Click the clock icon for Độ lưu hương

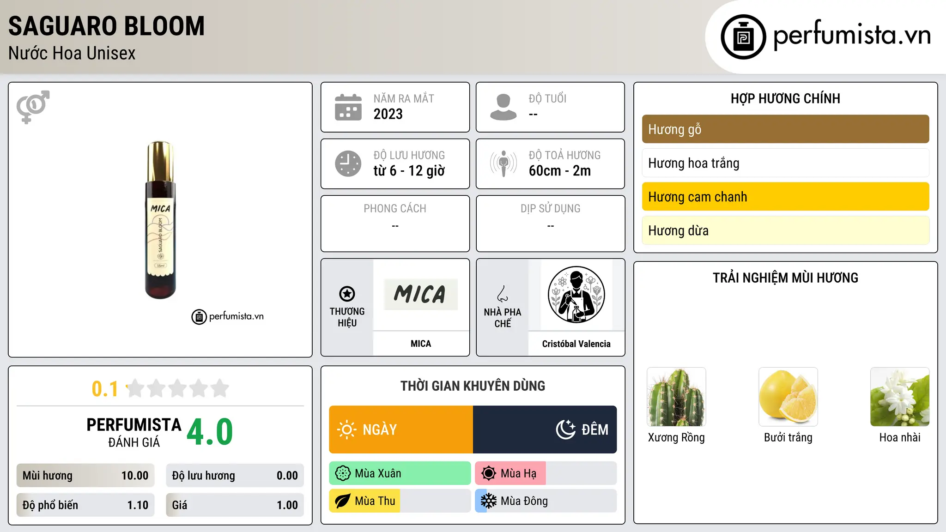click(348, 163)
